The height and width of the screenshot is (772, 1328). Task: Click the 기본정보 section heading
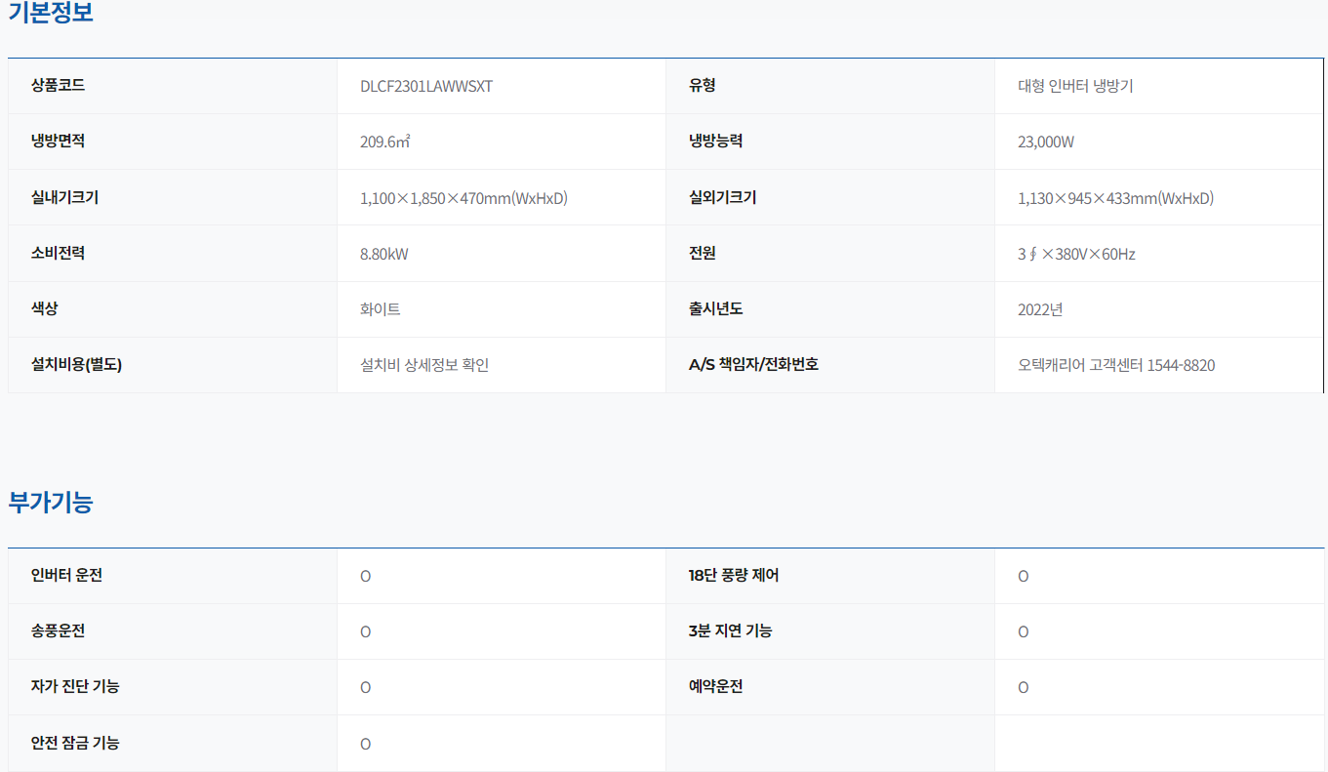[51, 14]
